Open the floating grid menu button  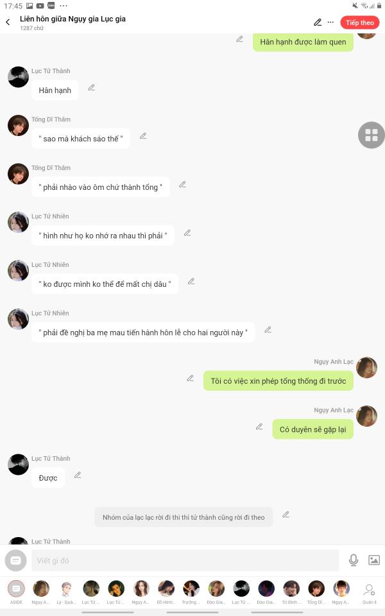click(372, 135)
